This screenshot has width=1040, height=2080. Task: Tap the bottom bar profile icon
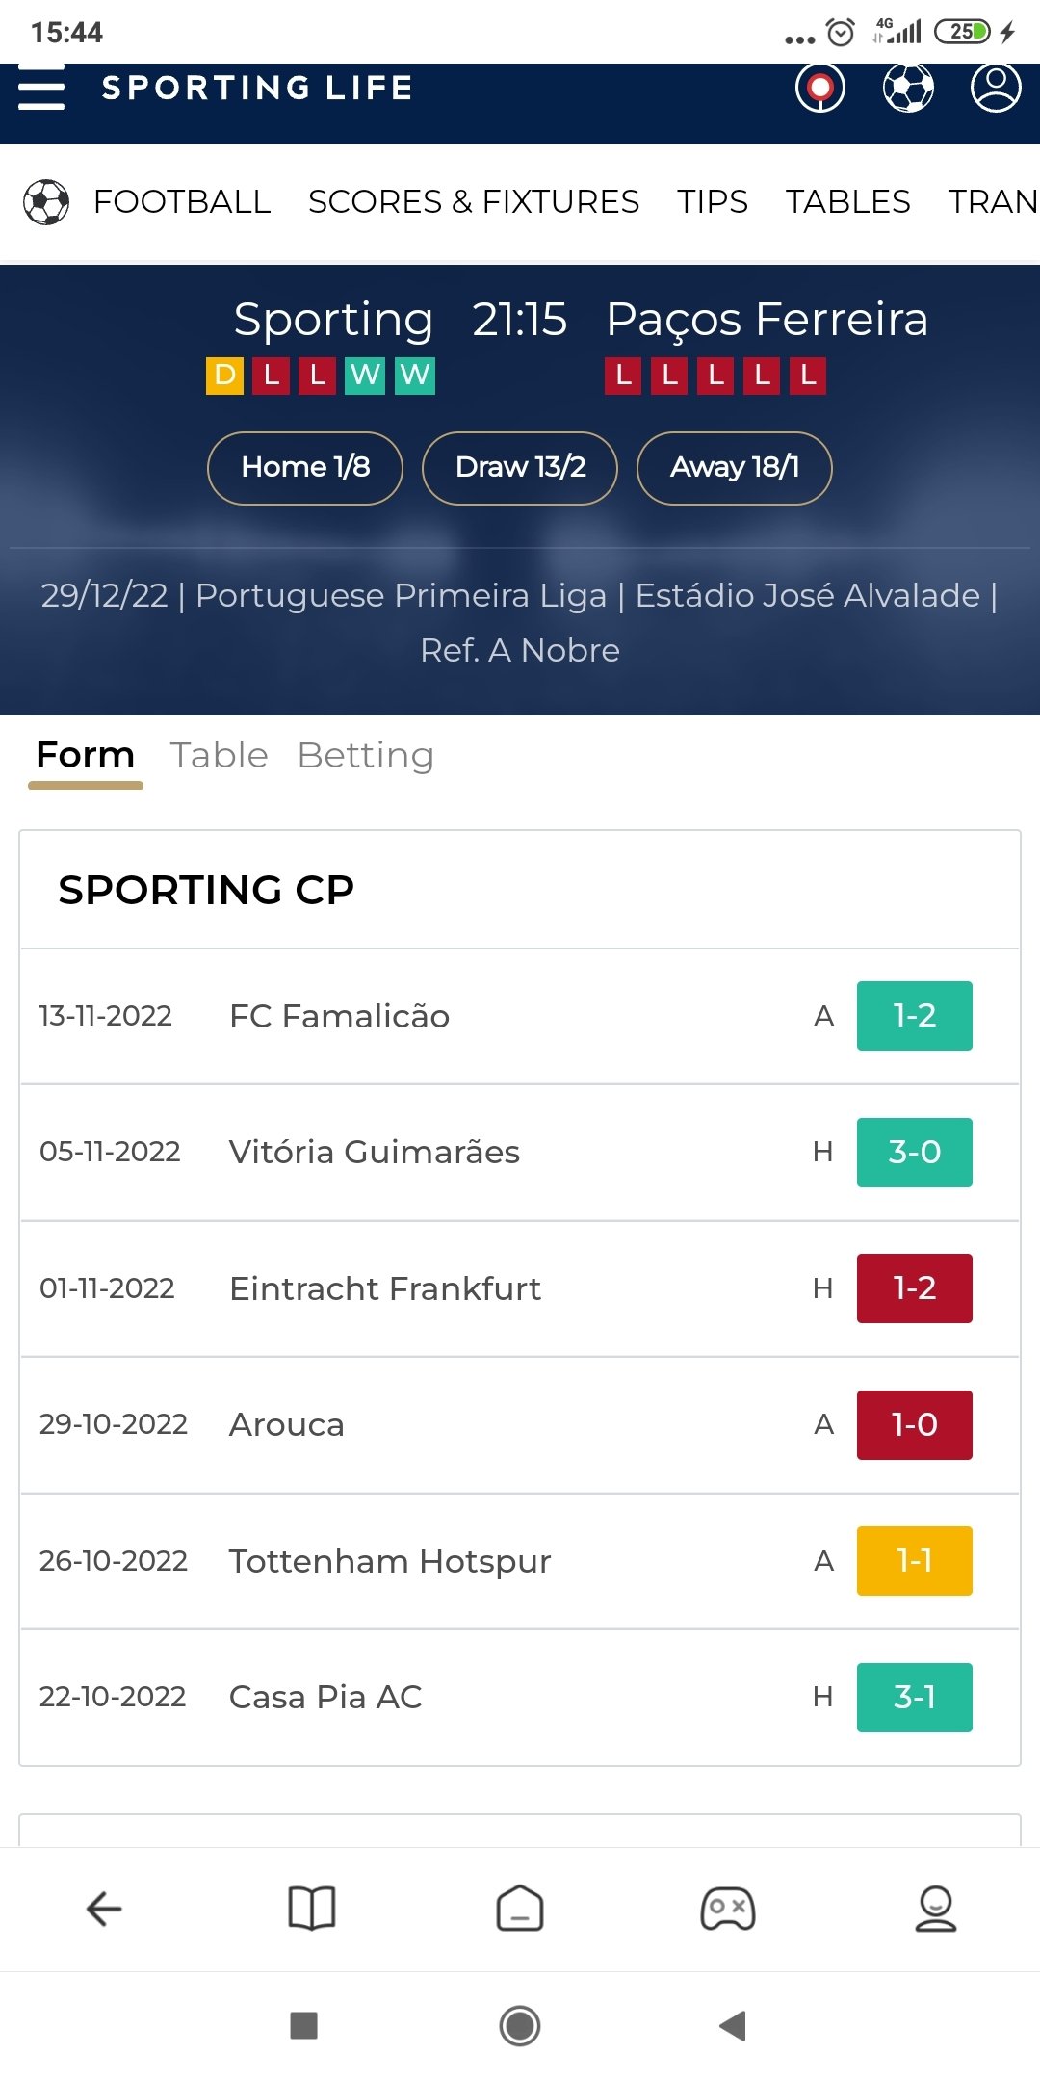coord(935,1908)
